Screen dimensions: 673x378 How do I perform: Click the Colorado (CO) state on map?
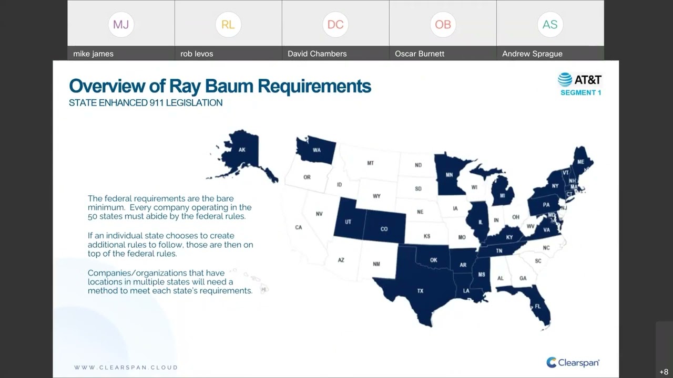click(384, 229)
